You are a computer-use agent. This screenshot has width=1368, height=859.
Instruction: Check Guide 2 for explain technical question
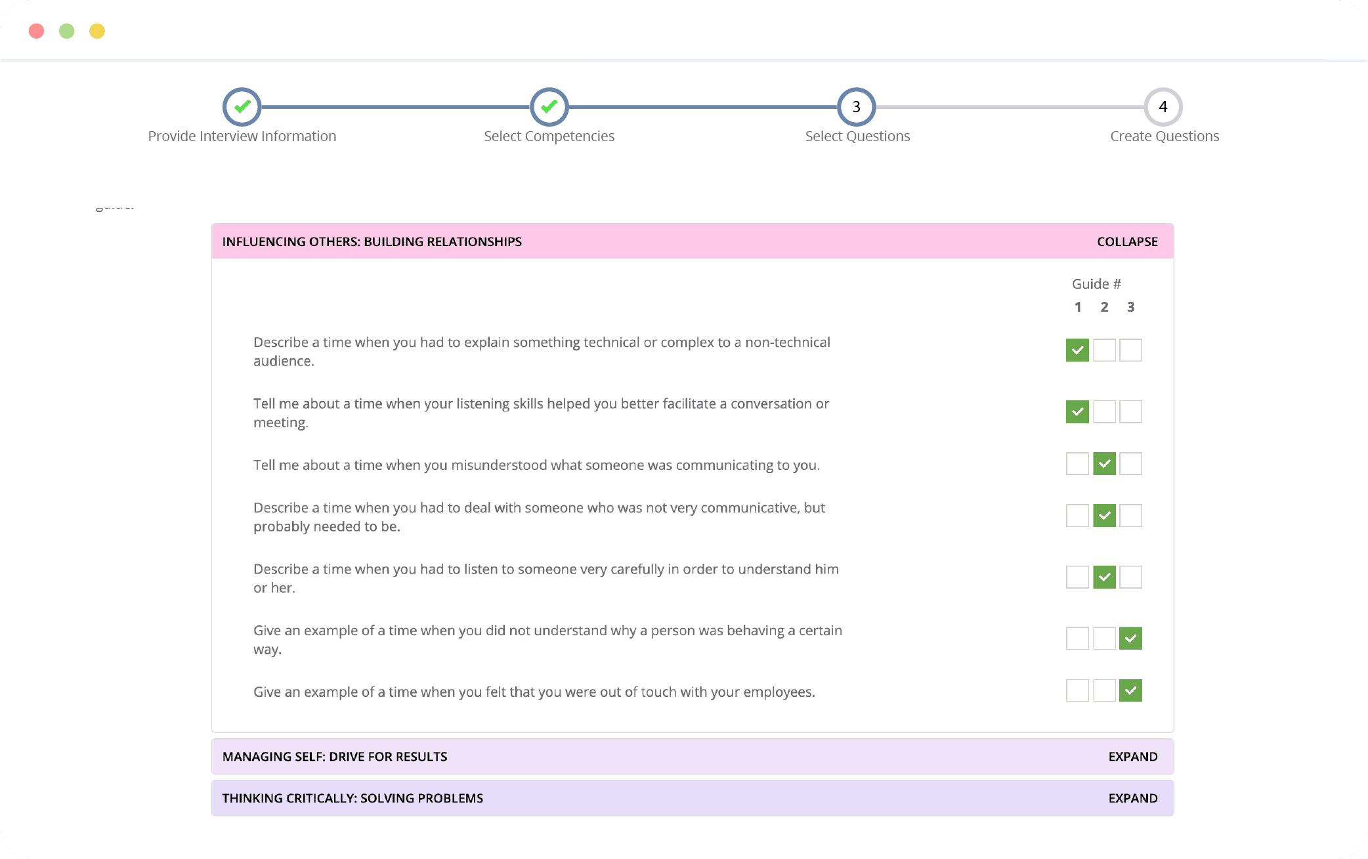tap(1104, 350)
